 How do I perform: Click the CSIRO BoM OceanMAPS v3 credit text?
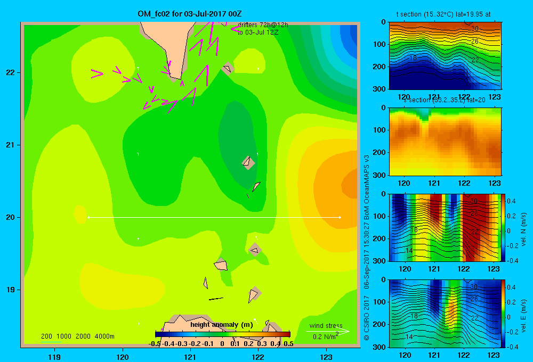click(x=367, y=247)
